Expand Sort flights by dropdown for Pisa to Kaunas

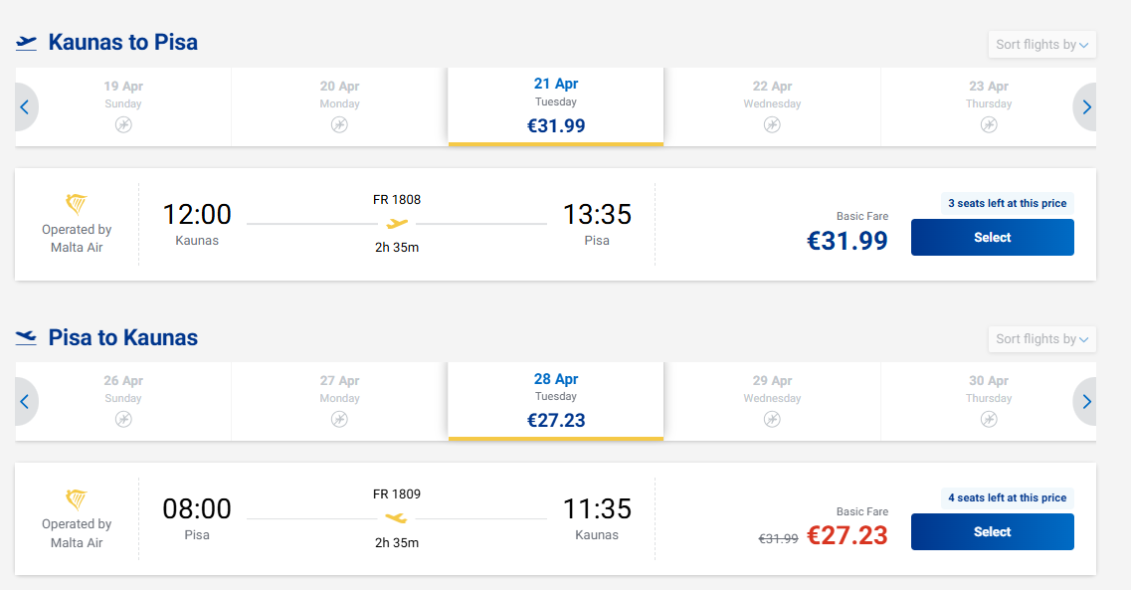(1041, 339)
